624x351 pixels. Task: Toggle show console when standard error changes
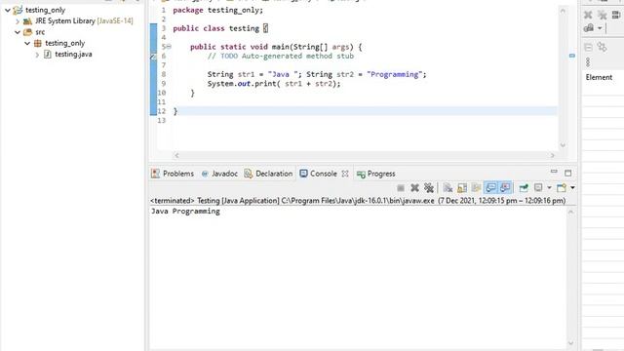[x=505, y=188]
